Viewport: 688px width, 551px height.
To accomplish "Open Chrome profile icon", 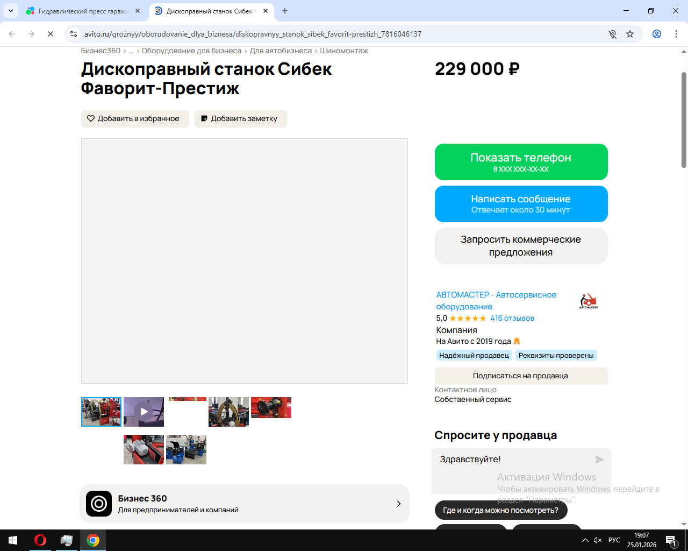I will tap(657, 34).
